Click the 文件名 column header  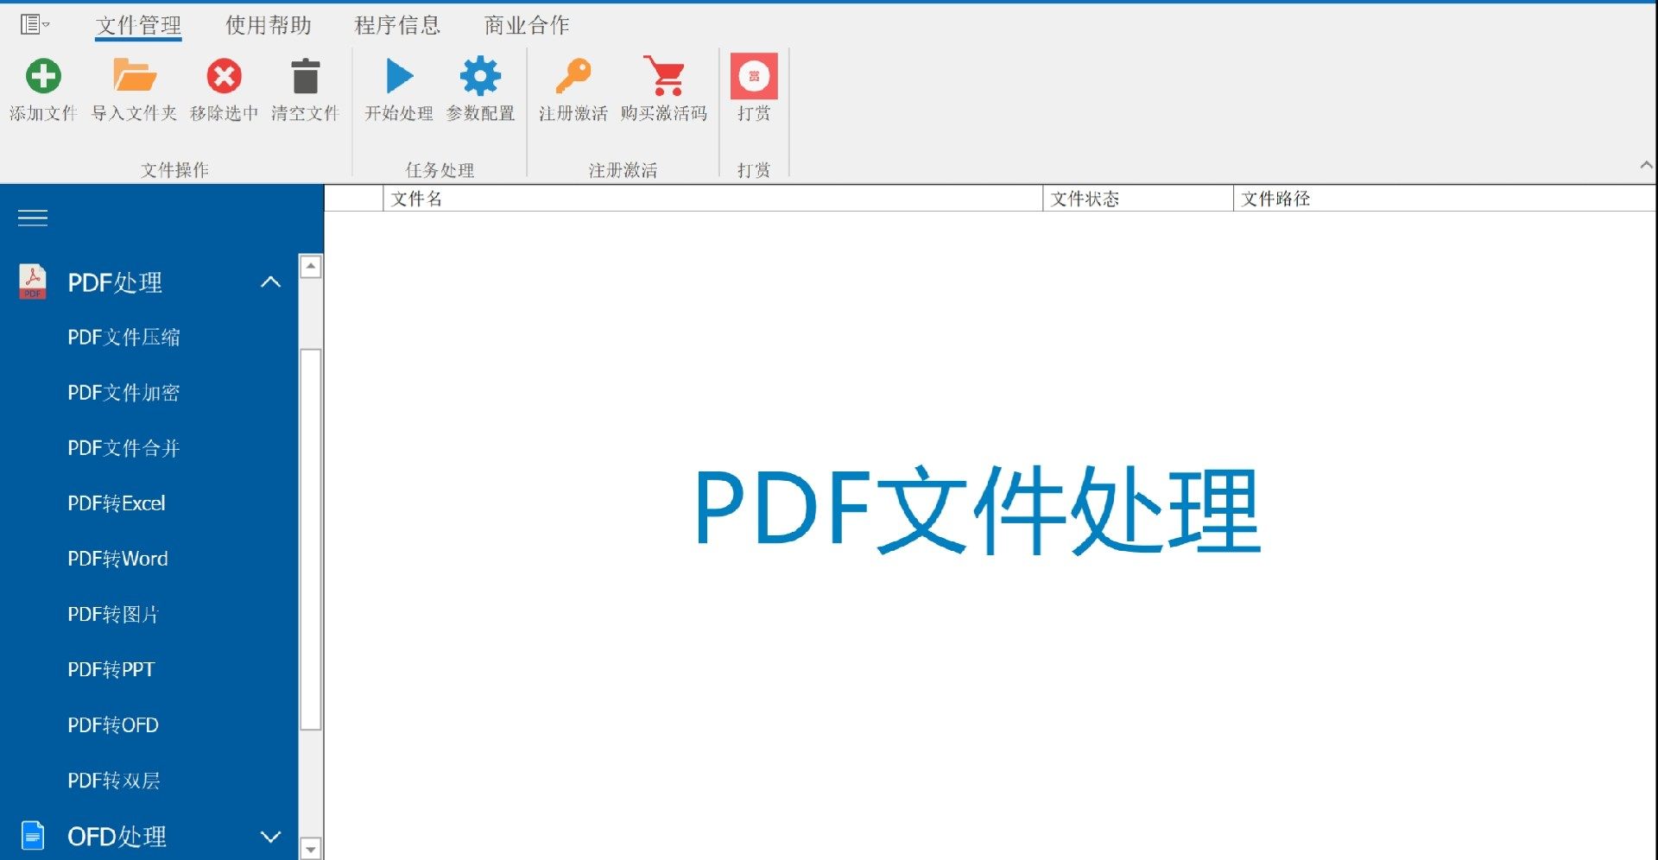pyautogui.click(x=712, y=199)
